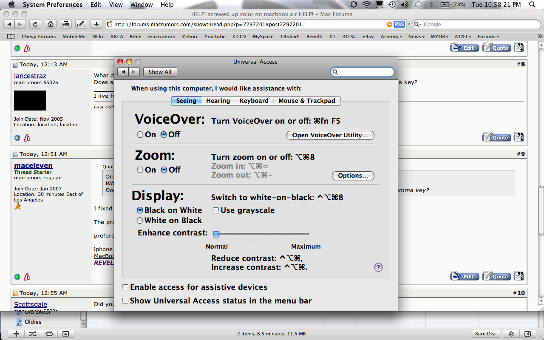Enable Use grayscale checkbox
The height and width of the screenshot is (340, 544).
[216, 210]
